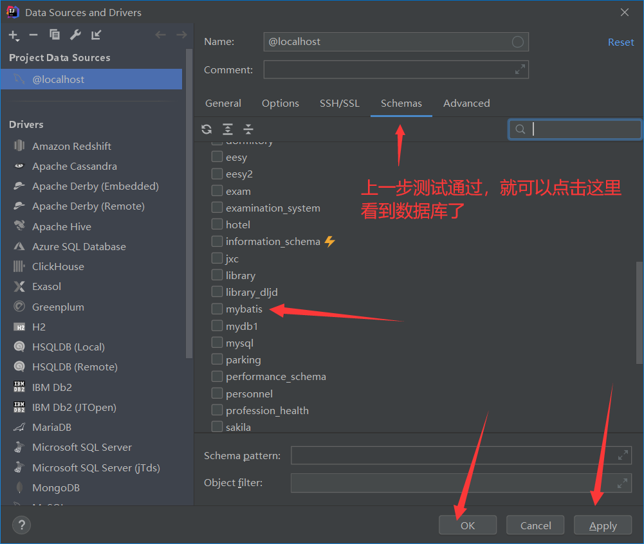Click the Apply button
This screenshot has height=544, width=644.
603,525
